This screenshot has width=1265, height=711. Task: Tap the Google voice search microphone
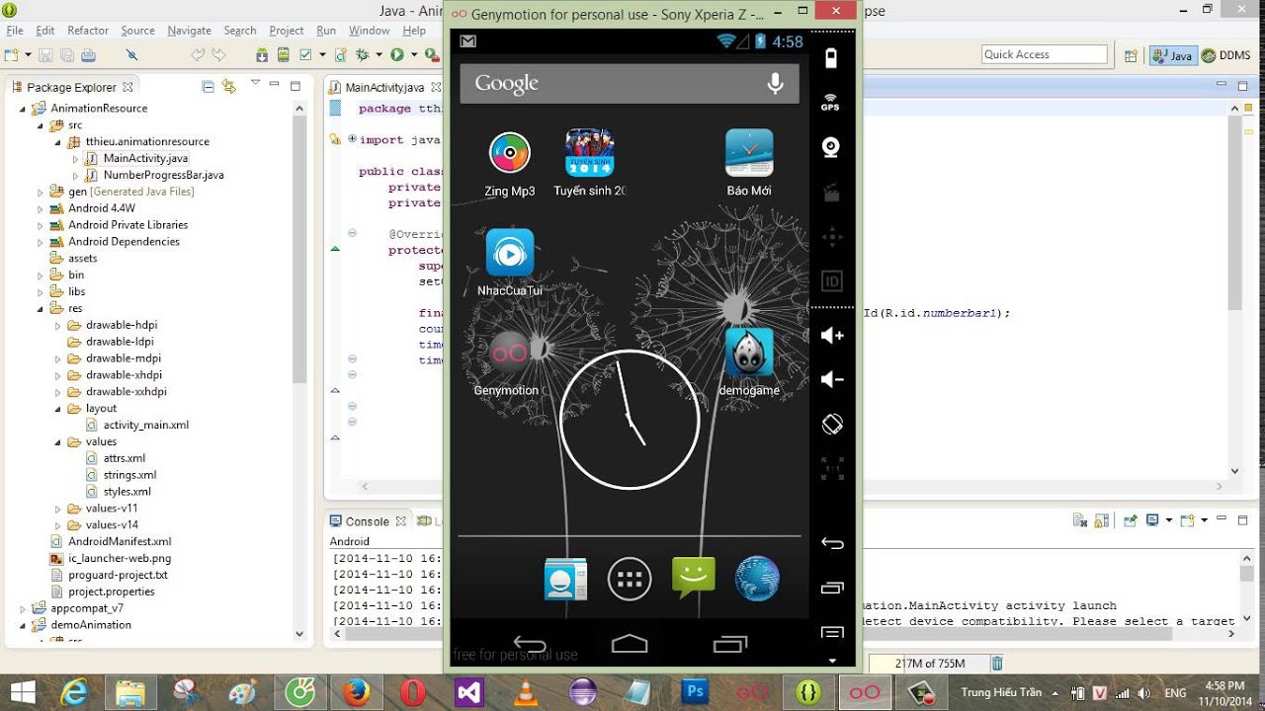[776, 83]
